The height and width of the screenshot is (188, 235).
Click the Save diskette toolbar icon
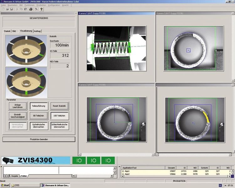click(11, 9)
